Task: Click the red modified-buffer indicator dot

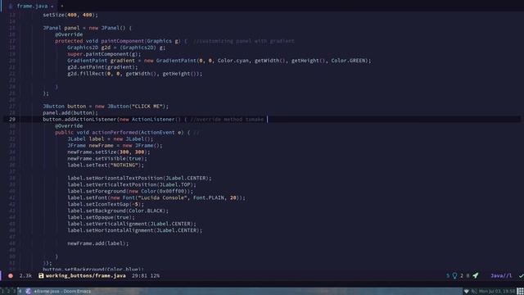Action: (11, 275)
